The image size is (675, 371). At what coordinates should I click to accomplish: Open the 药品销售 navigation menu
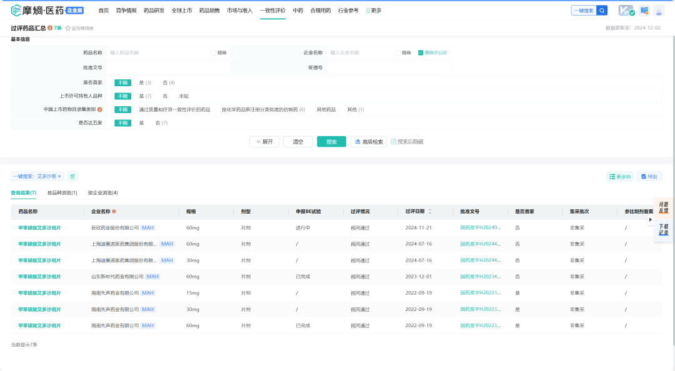tap(209, 11)
